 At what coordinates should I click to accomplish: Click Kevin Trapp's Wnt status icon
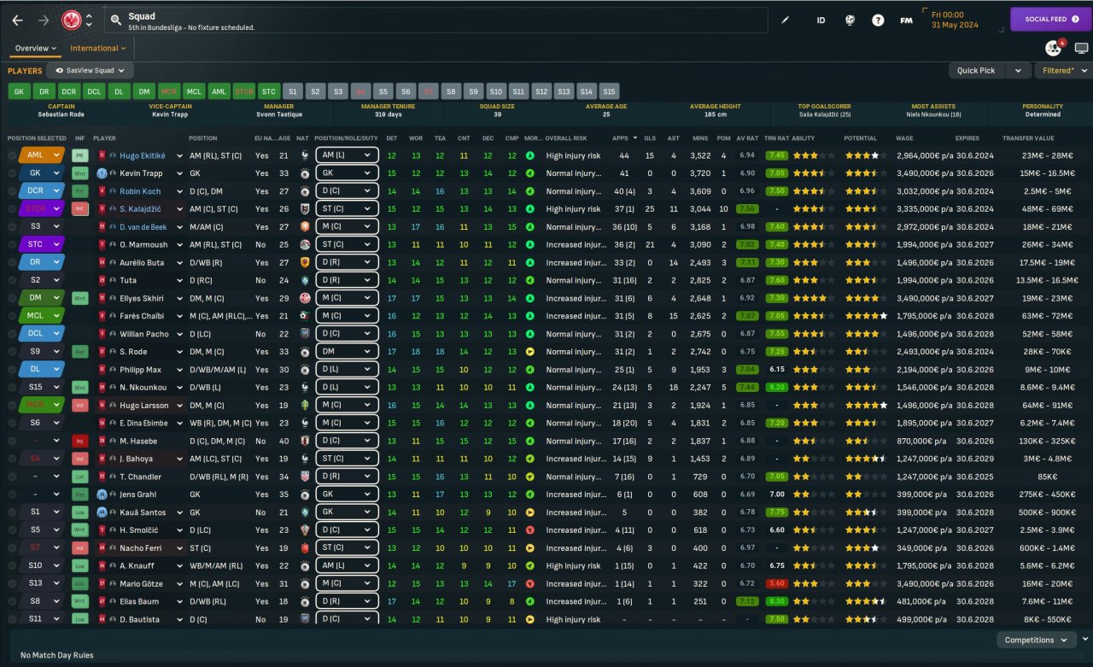[x=79, y=173]
